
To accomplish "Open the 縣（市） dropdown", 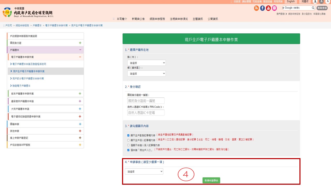I will click(146, 63).
